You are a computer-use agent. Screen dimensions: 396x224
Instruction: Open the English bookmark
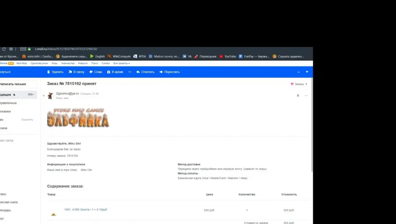coord(97,57)
